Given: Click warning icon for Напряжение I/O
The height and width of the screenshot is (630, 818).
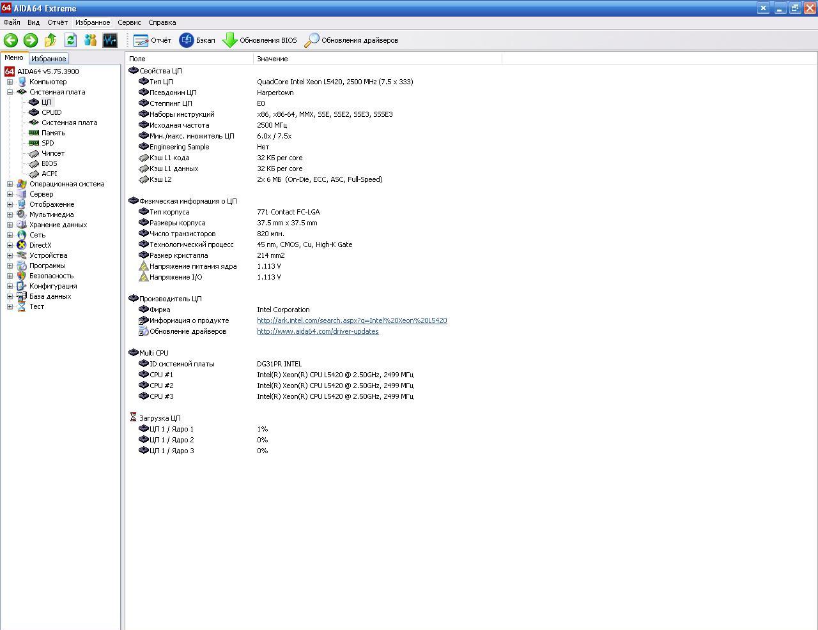Looking at the screenshot, I should coord(144,277).
